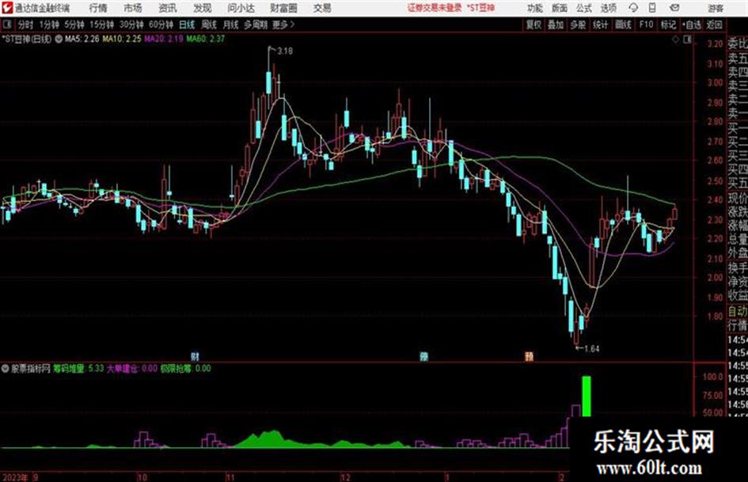Click the 2023年 date axis label

tap(15, 476)
